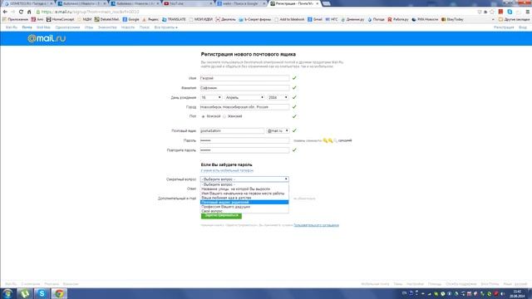Open the birth year dropdown

tap(278, 98)
